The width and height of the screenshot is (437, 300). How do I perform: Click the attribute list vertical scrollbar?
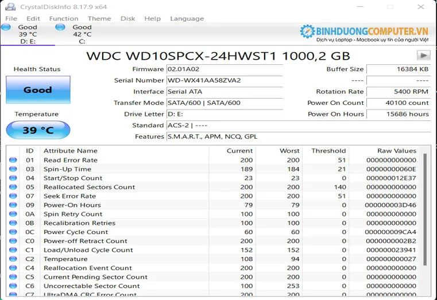click(x=426, y=218)
